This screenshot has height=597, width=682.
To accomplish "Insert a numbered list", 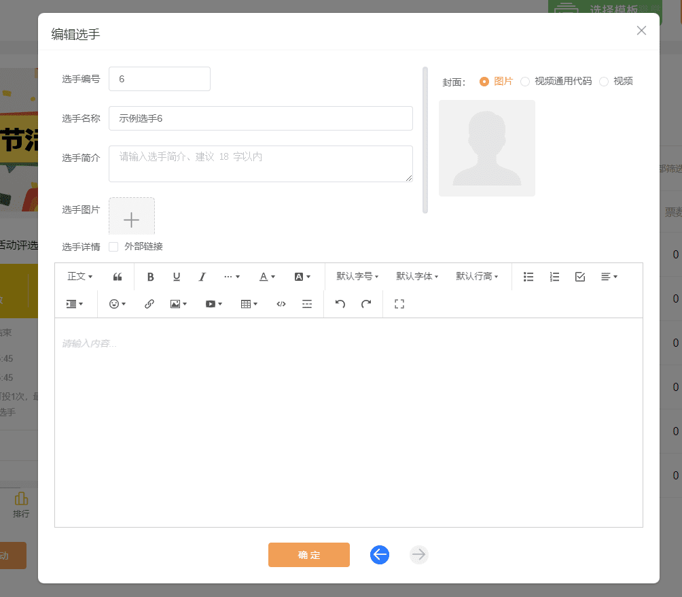I will (554, 276).
